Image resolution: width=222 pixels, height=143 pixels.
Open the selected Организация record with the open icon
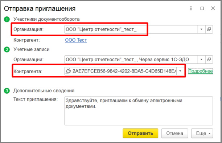coord(209,29)
